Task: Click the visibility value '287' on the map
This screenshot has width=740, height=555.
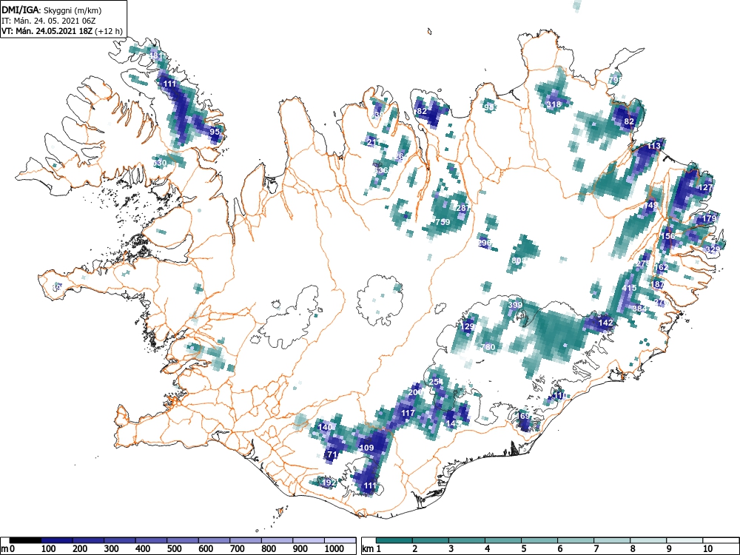Action: click(x=463, y=208)
